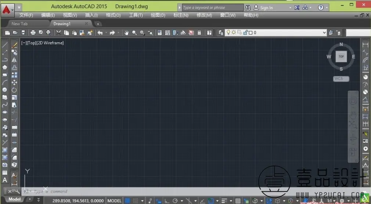Open the Sign In dropdown arrow

pos(290,8)
